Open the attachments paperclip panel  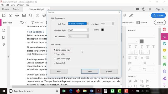click(3, 45)
